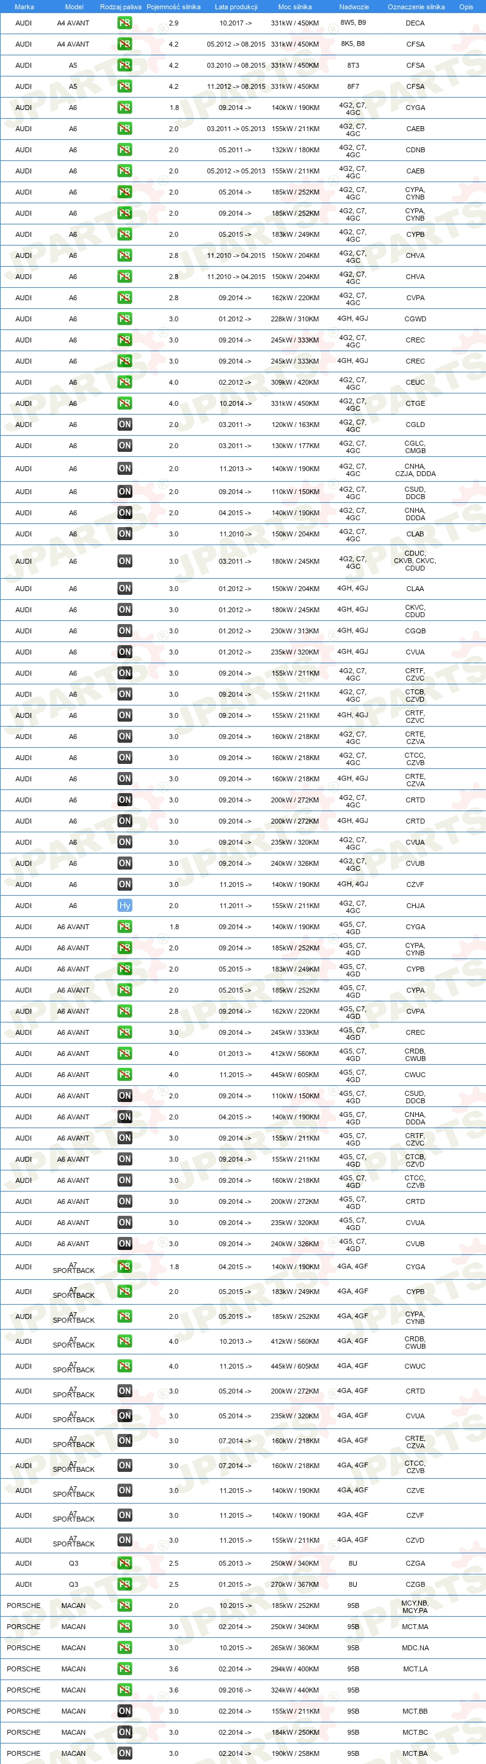Click the power value 270kW / 367KM

[x=295, y=1584]
